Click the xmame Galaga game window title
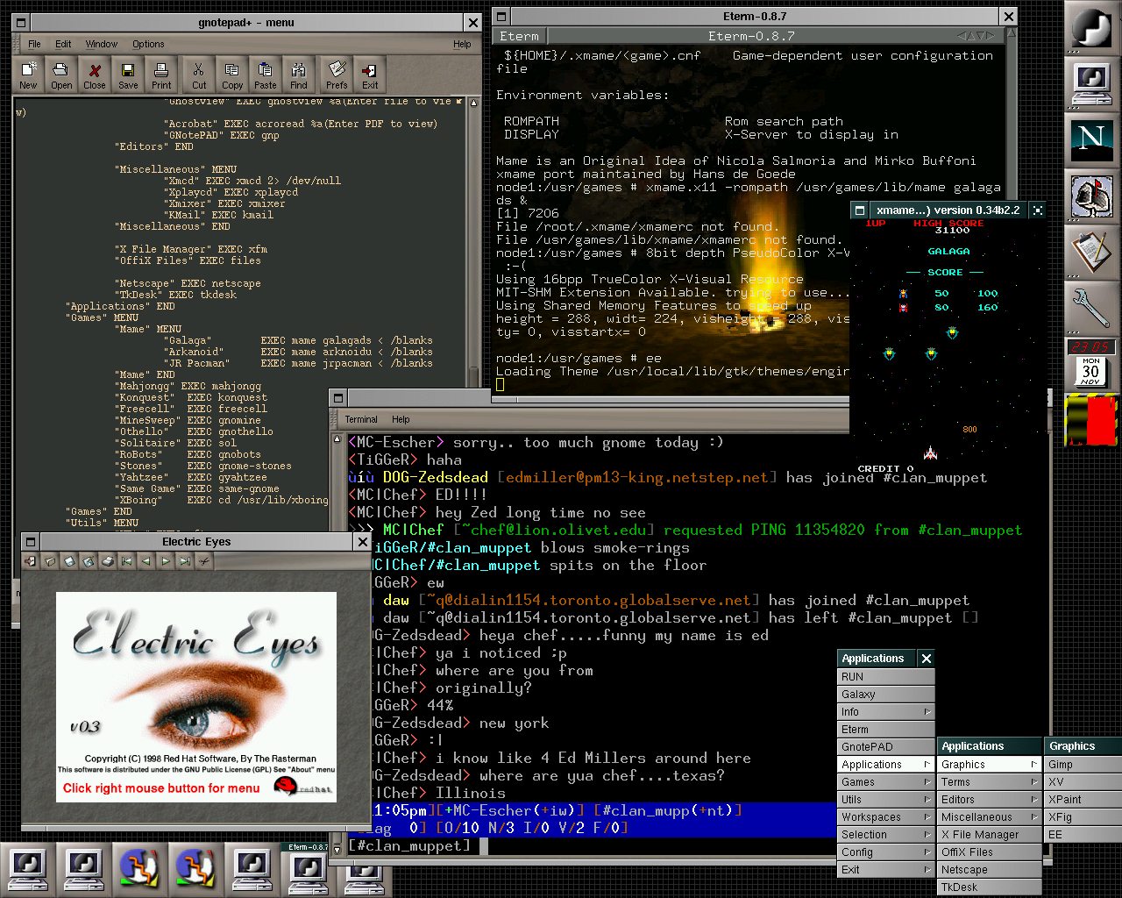The width and height of the screenshot is (1122, 898). [x=948, y=210]
